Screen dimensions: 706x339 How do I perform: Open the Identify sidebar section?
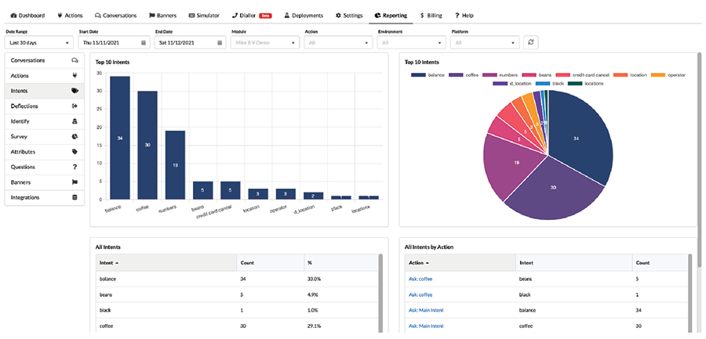(45, 121)
